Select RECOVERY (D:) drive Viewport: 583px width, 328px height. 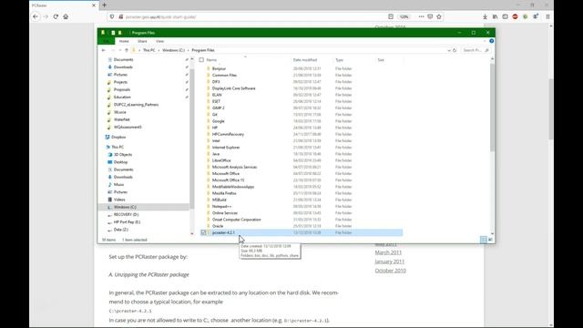pos(126,215)
